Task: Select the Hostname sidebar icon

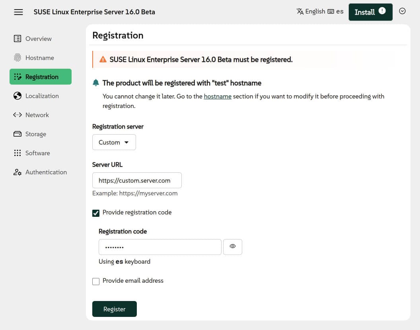Action: (x=17, y=58)
